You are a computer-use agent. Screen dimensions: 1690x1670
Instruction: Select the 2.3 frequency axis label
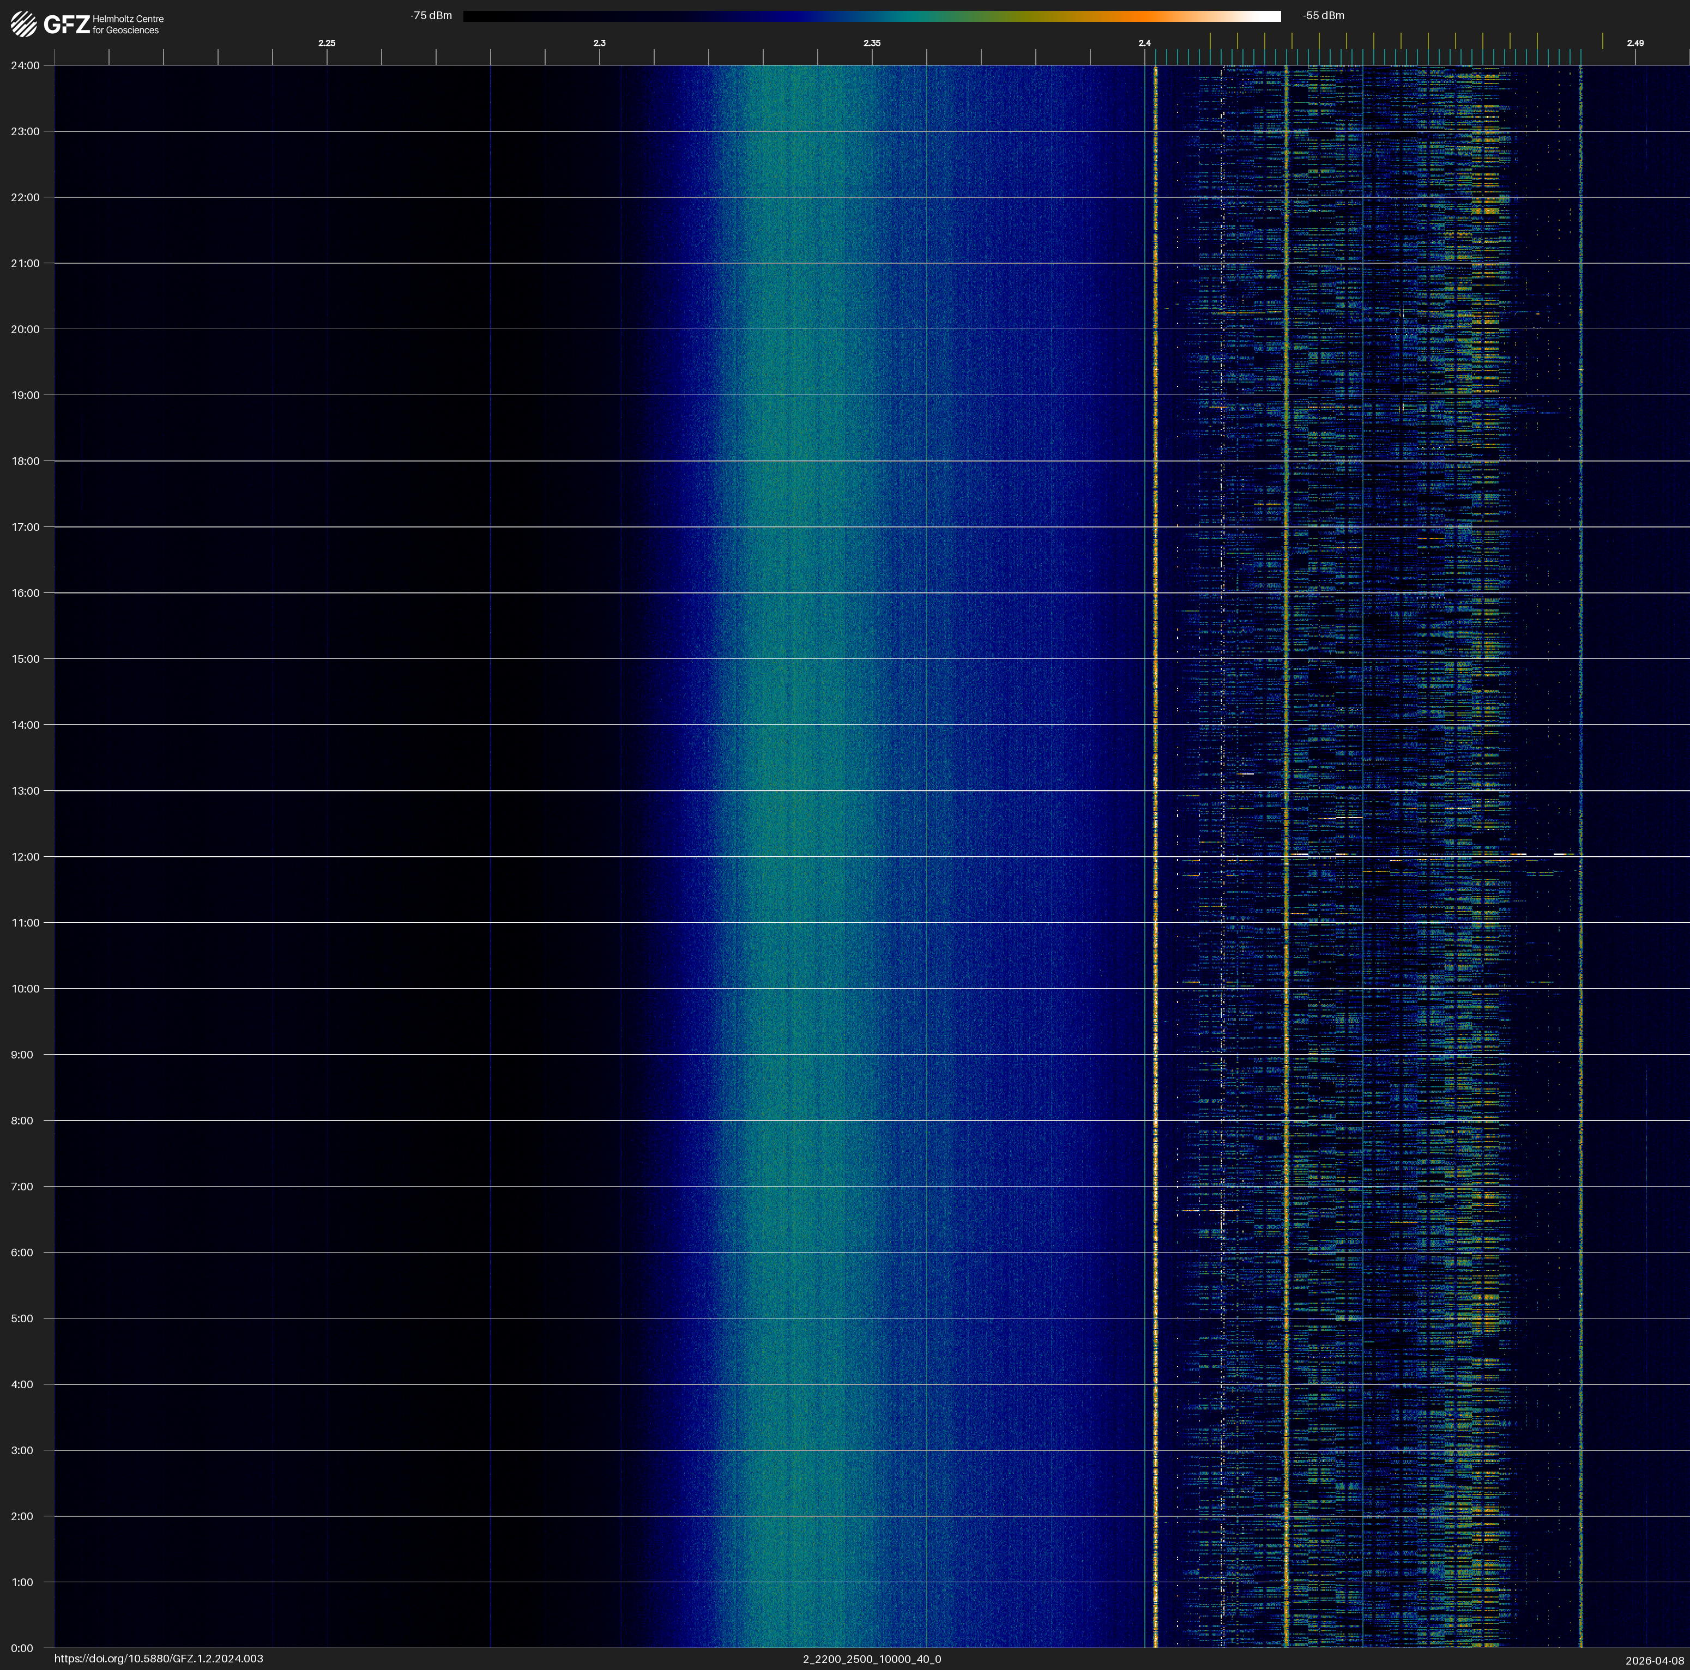599,43
